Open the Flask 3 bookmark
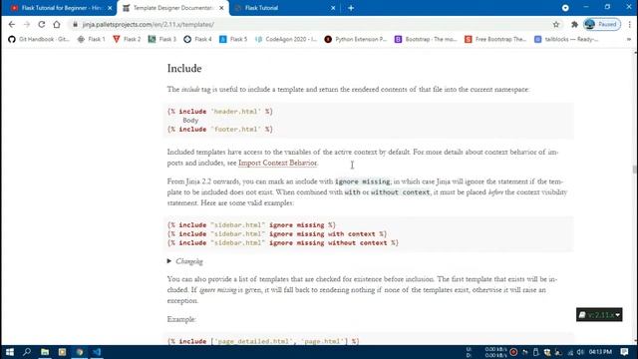Screen dimensions: 638x359 click(162, 39)
